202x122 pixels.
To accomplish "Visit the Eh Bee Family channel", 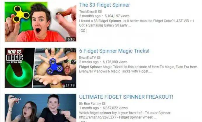I will 90,103.
